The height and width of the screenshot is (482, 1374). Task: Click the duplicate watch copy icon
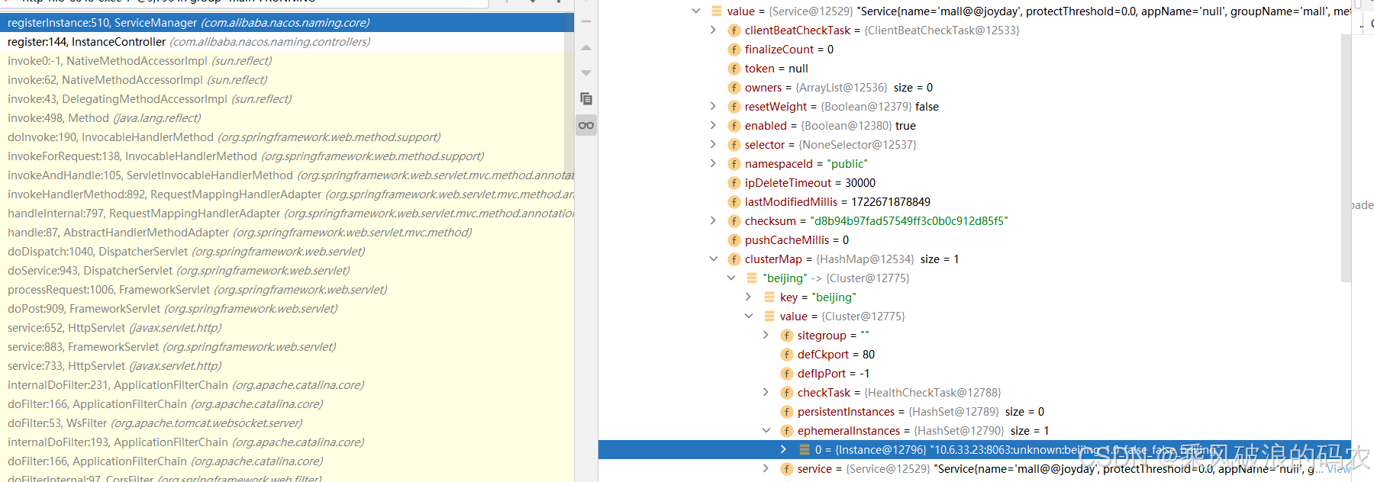click(586, 99)
